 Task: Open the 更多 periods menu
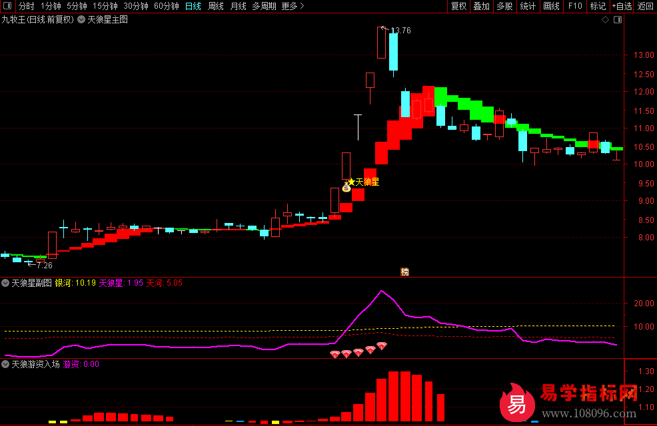point(293,6)
